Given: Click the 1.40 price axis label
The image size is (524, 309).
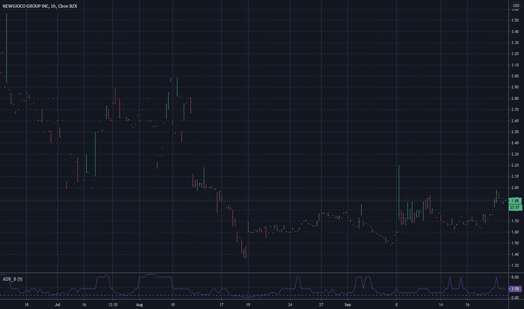Looking at the screenshot, I should [515, 255].
